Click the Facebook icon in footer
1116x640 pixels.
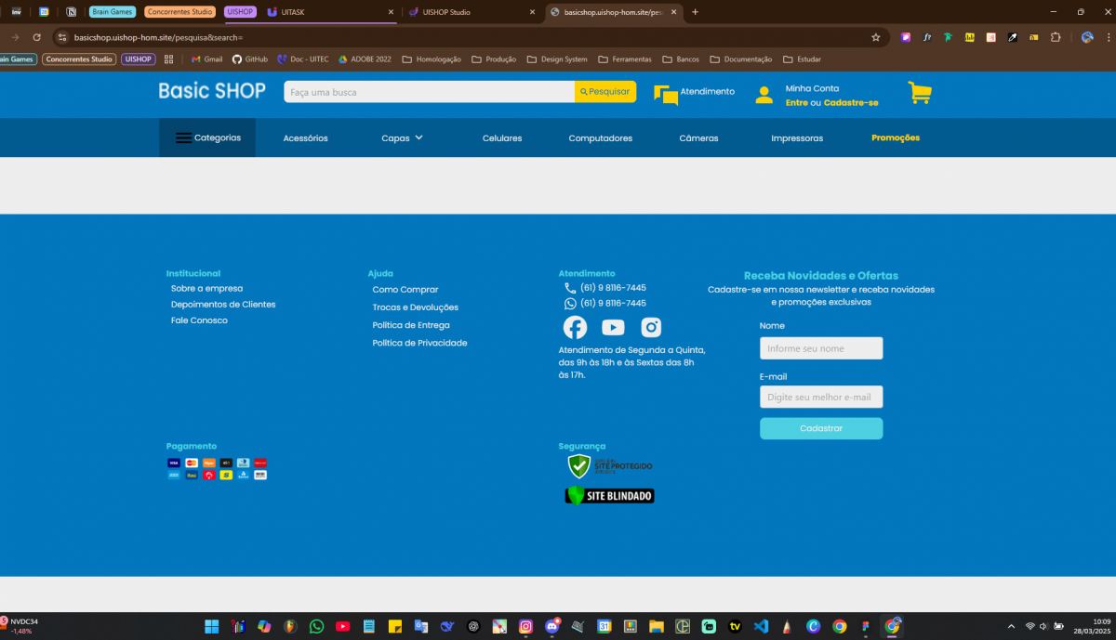click(575, 327)
